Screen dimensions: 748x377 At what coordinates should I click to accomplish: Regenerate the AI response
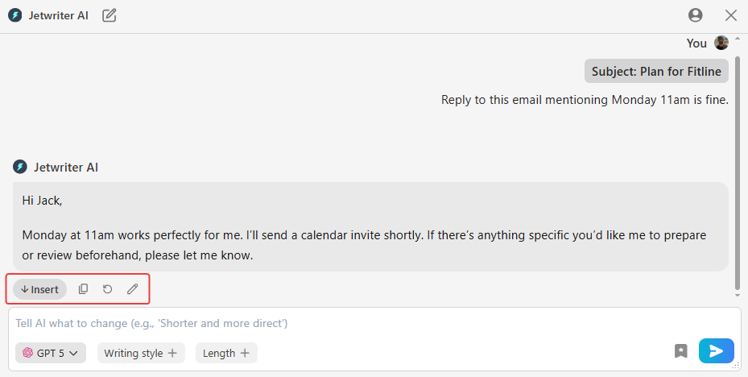pyautogui.click(x=108, y=289)
